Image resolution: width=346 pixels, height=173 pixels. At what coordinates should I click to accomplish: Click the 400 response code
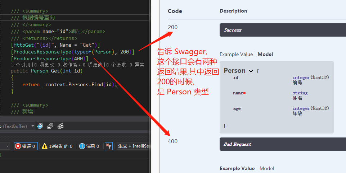pos(172,141)
